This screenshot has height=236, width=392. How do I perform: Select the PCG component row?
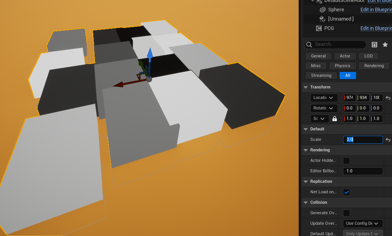tap(348, 28)
